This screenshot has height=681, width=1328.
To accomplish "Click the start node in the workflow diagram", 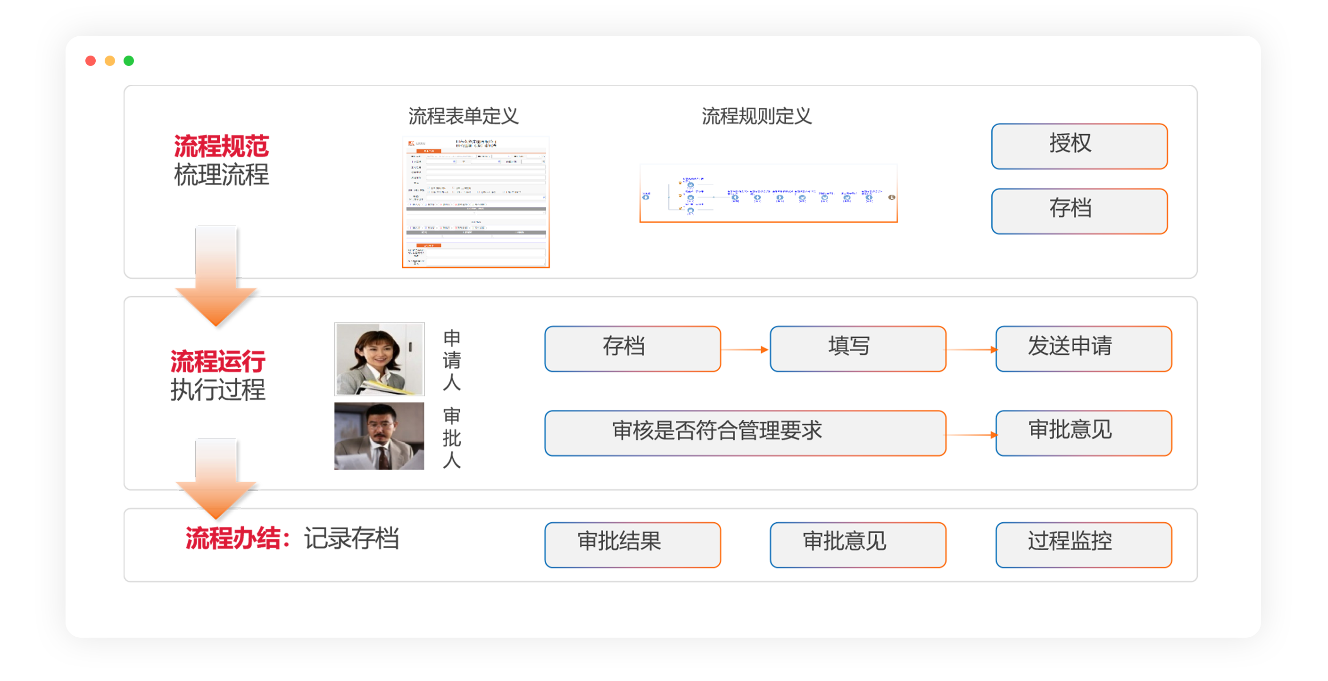I will pyautogui.click(x=646, y=197).
